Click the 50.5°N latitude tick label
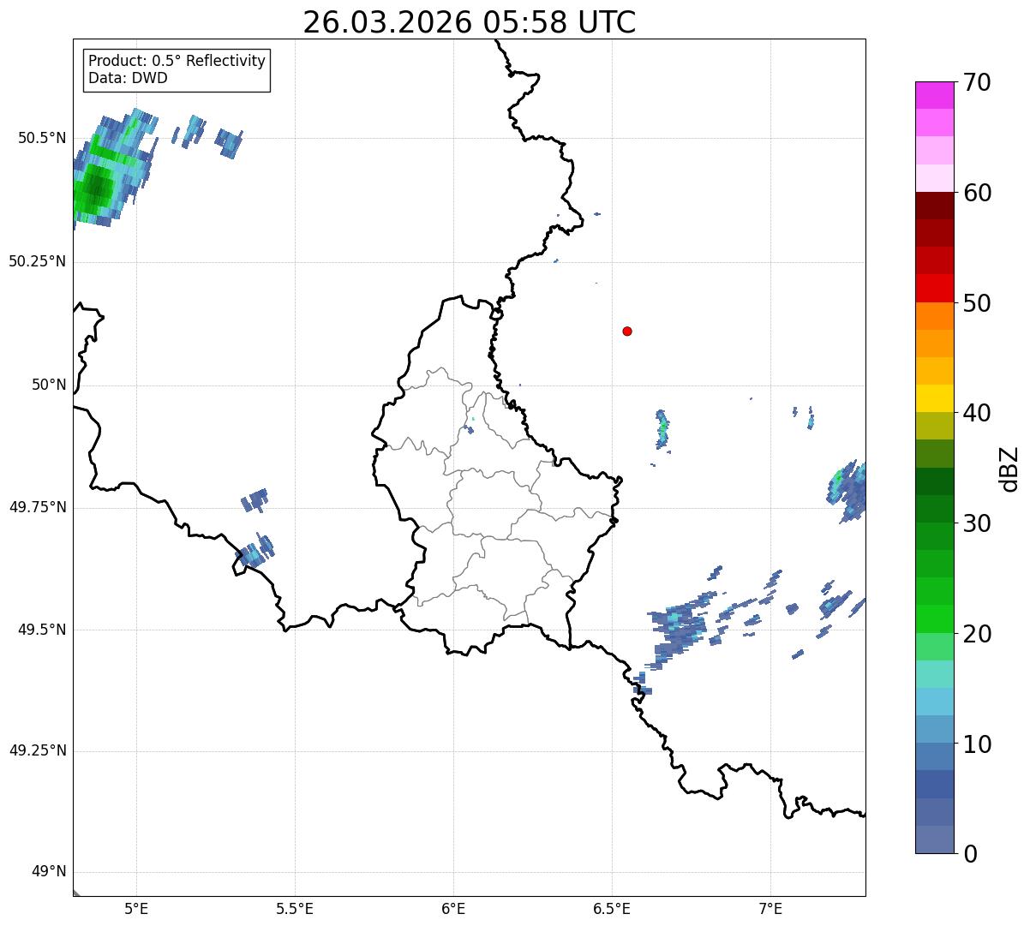Image resolution: width=1030 pixels, height=926 pixels. (x=42, y=138)
